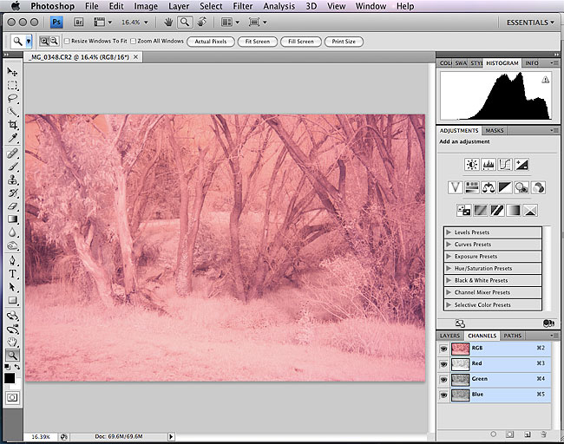Image resolution: width=564 pixels, height=444 pixels.
Task: Select the Crop tool
Action: tap(13, 125)
